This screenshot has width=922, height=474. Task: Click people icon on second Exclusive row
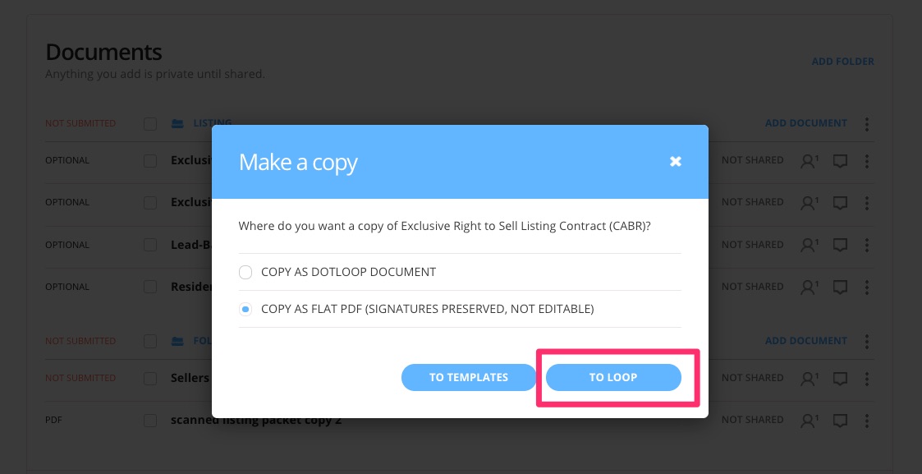809,203
